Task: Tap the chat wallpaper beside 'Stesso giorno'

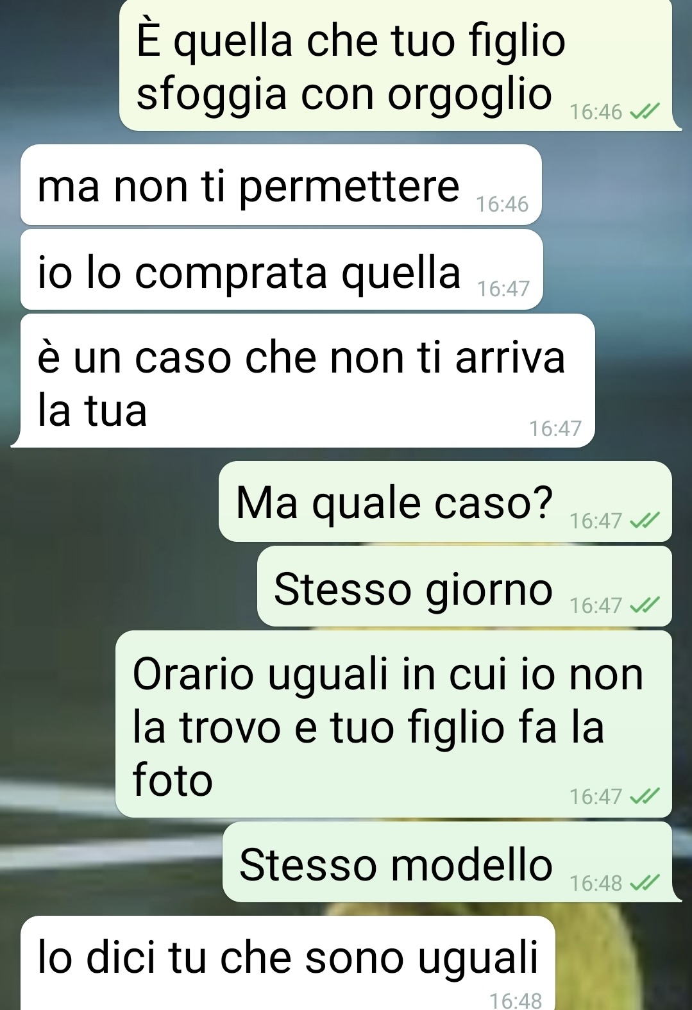Action: click(x=128, y=586)
